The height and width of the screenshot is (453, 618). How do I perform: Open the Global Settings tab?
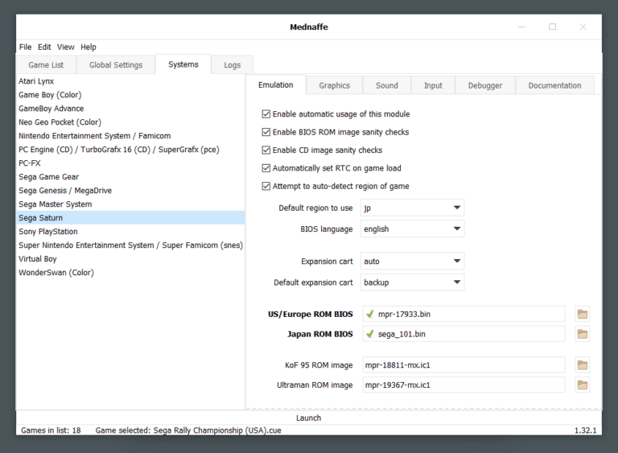[x=116, y=65]
